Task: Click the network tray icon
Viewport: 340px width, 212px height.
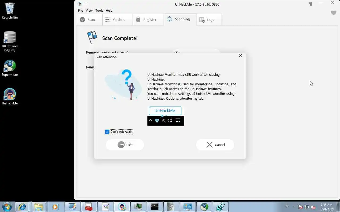Action: [307, 207]
